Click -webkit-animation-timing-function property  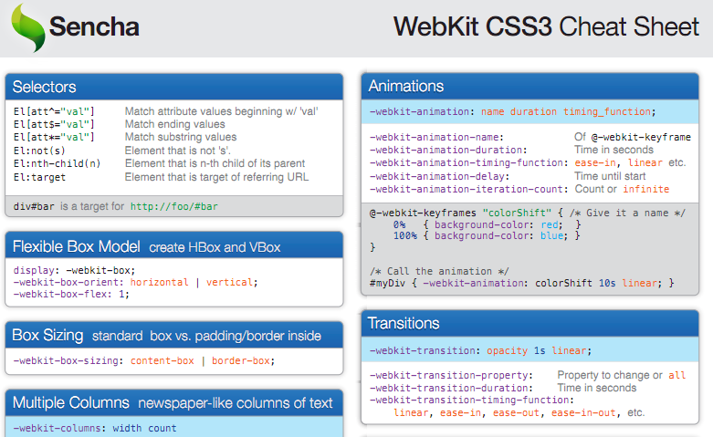(468, 162)
